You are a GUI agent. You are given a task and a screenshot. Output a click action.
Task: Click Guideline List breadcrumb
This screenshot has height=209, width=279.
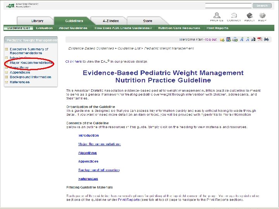(129, 48)
